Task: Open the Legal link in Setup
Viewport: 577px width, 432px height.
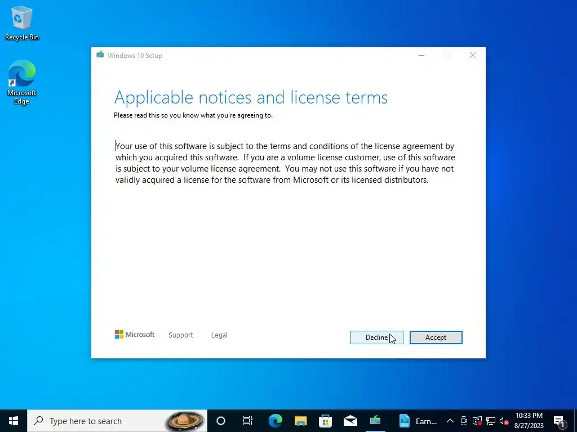Action: (219, 335)
